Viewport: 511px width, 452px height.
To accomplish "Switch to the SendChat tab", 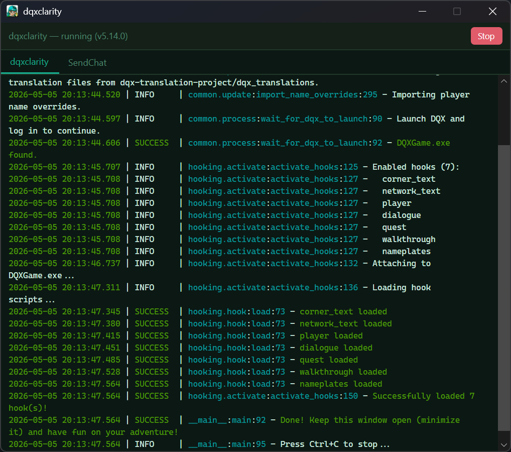I will tap(87, 63).
